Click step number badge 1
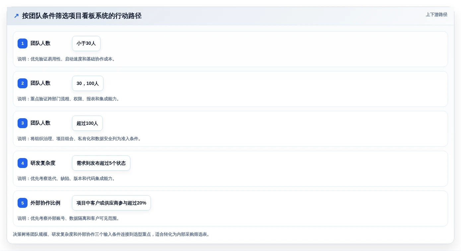This screenshot has height=251, width=461. (x=23, y=43)
